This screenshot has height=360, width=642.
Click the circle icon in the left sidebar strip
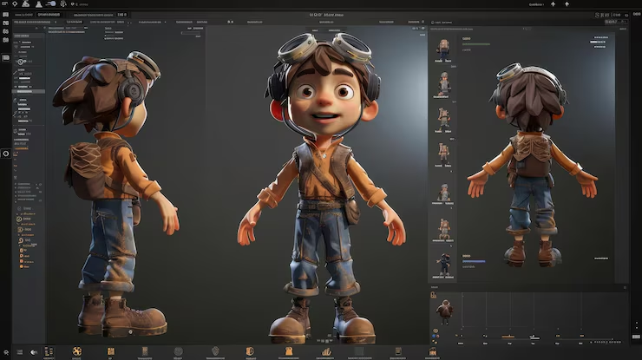(6, 154)
